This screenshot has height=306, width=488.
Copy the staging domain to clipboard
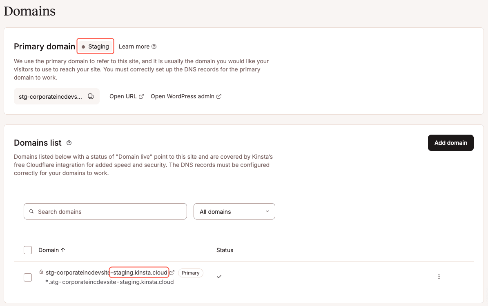coord(90,96)
